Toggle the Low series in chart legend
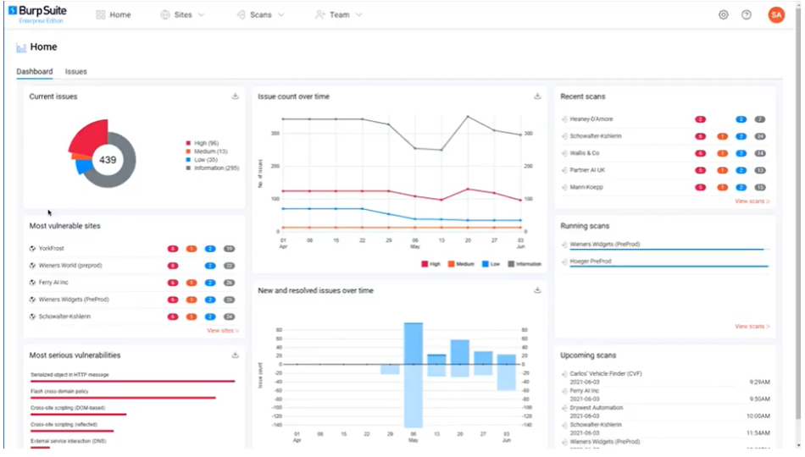This screenshot has width=805, height=457. (x=491, y=264)
